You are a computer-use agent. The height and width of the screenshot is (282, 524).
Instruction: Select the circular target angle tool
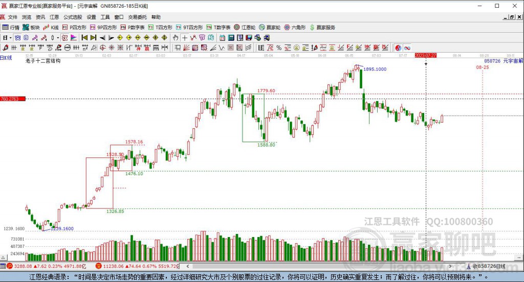102,48
